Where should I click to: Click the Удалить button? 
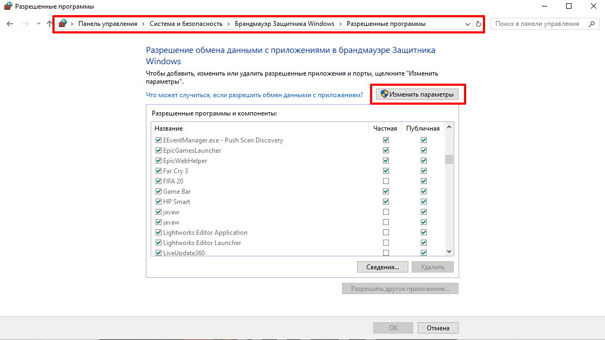(433, 267)
